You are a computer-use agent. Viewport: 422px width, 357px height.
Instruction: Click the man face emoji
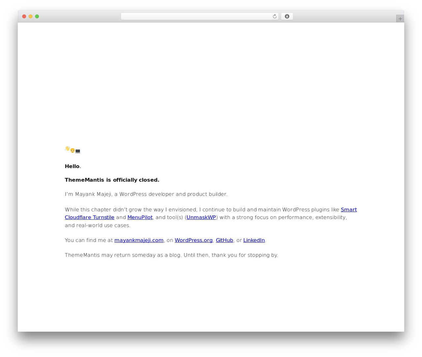coord(73,151)
